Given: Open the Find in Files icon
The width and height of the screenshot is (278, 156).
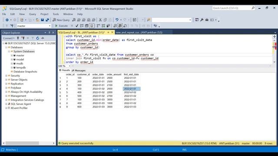Looking at the screenshot, I should [149, 20].
